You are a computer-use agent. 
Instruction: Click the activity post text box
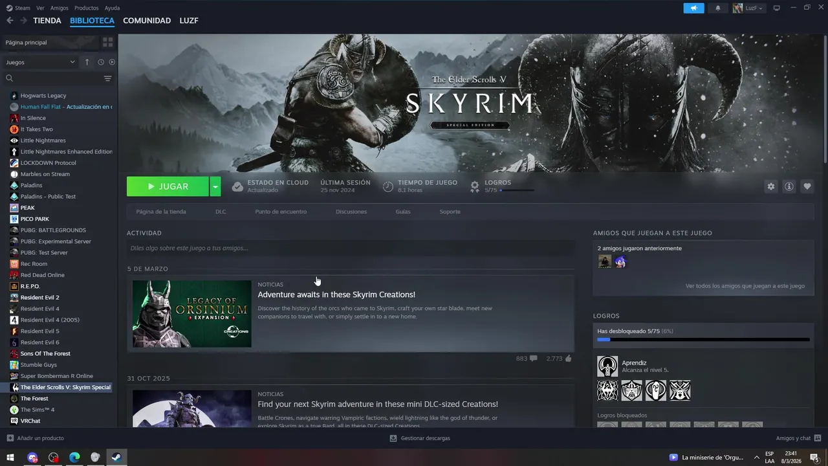(351, 248)
